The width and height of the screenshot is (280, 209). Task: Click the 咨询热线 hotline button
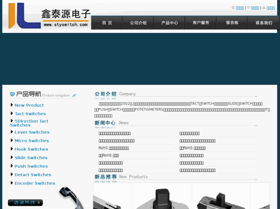pyautogui.click(x=25, y=202)
